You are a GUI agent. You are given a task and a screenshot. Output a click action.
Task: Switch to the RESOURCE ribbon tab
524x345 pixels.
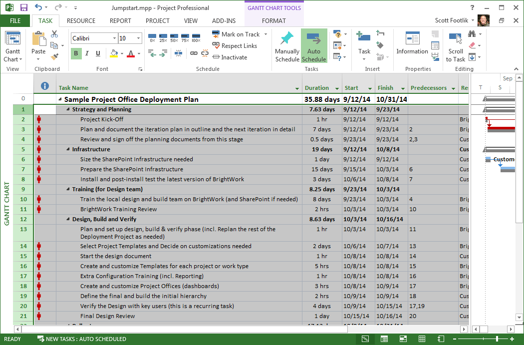[x=81, y=21]
